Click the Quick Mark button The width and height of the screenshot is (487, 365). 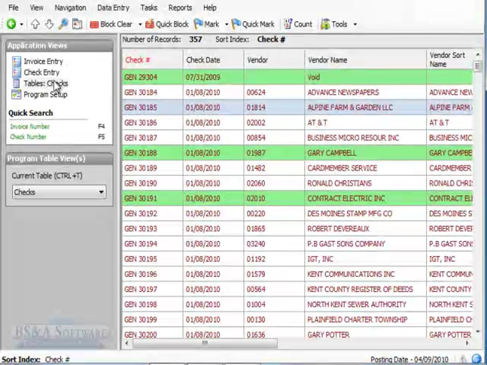coord(253,24)
